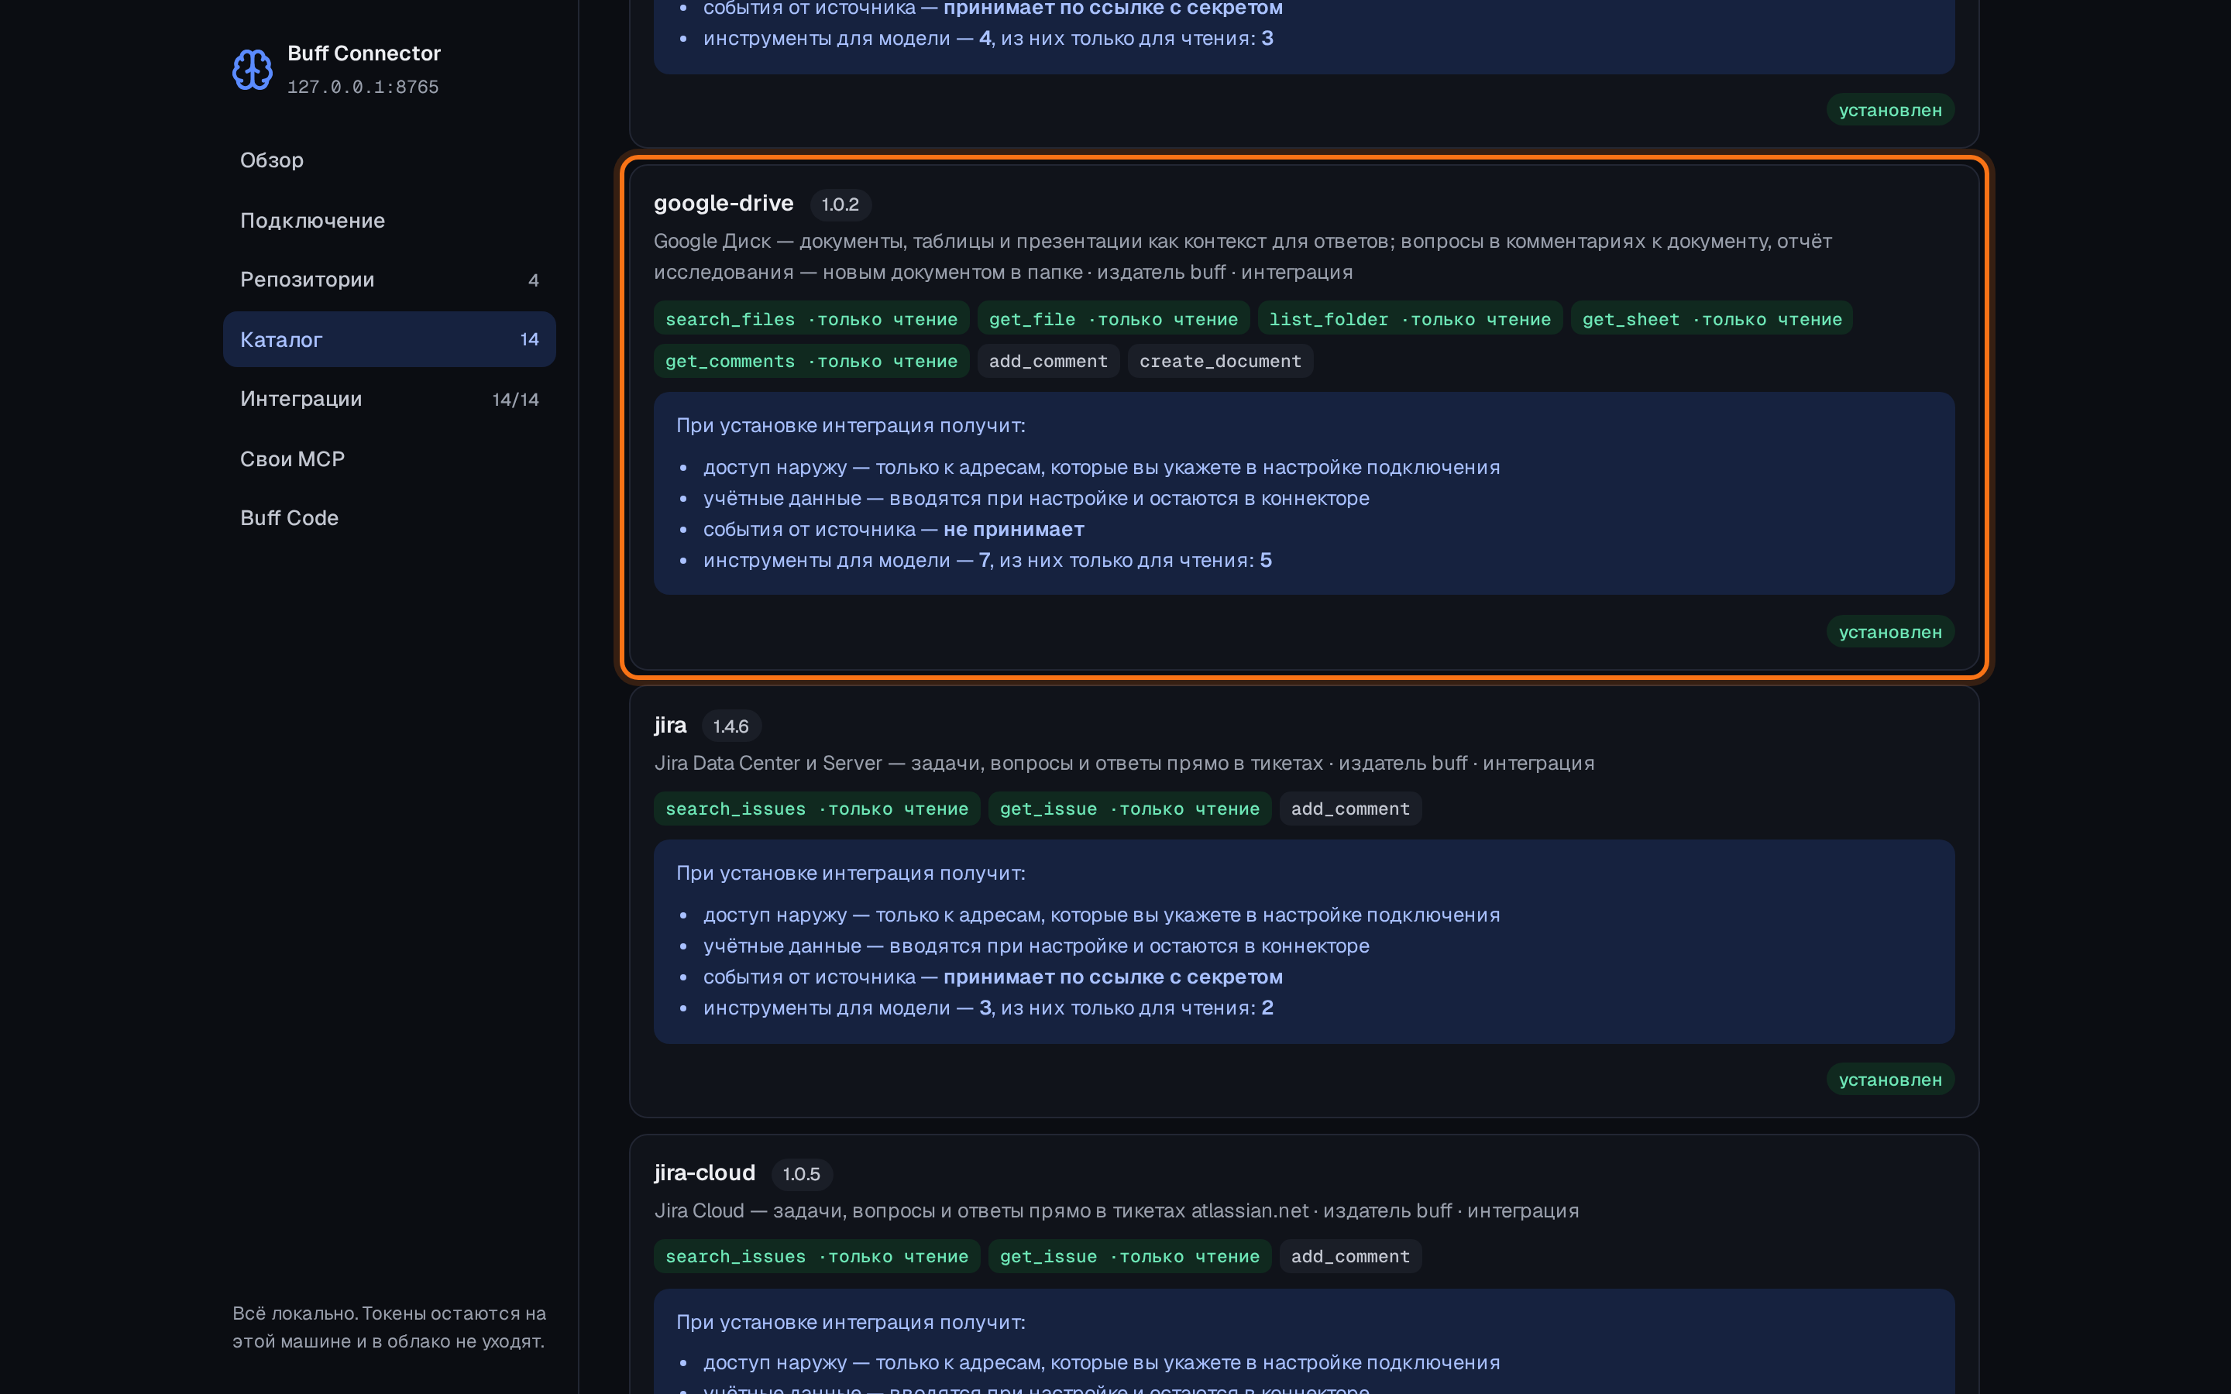Image resolution: width=2231 pixels, height=1394 pixels.
Task: Go to Подключение in the sidebar
Action: 389,221
